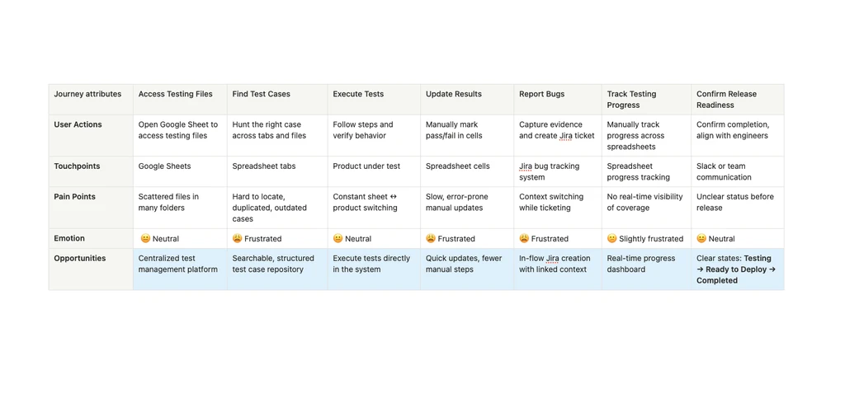This screenshot has width=845, height=407.
Task: Click the Centralized test management platform cell
Action: click(180, 269)
